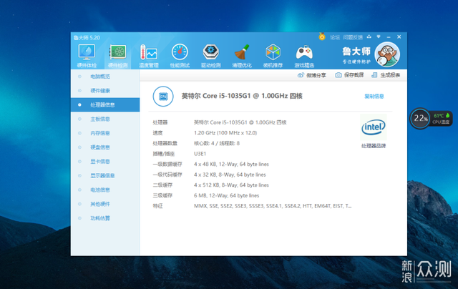Image resolution: width=458 pixels, height=289 pixels.
Task: Minimize the 鲁大师 window
Action: (x=389, y=37)
